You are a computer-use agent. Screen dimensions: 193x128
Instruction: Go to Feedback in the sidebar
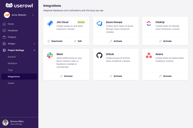(19, 30)
